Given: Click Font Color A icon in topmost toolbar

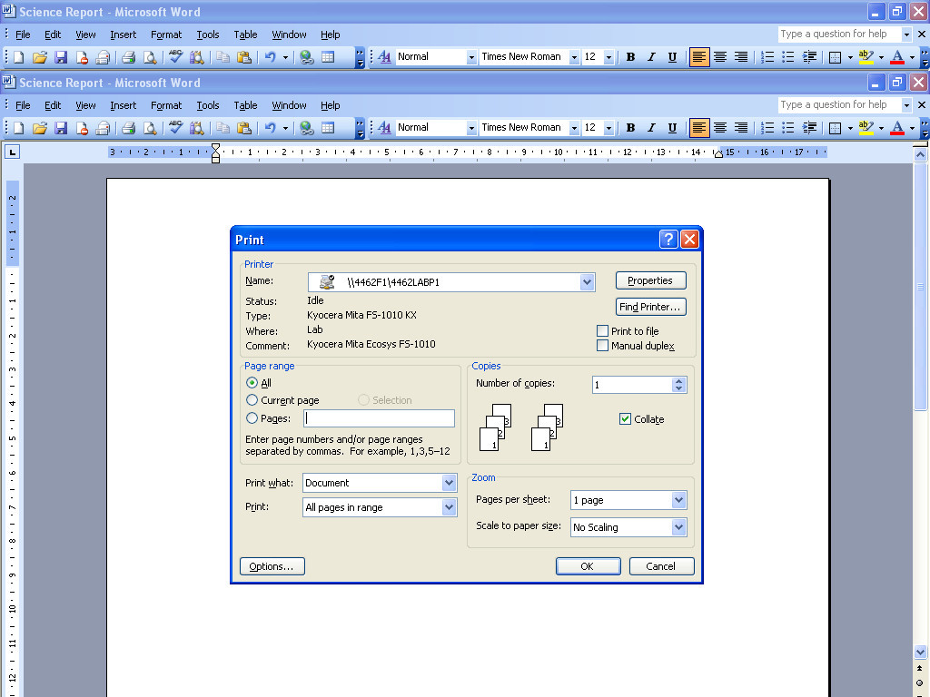Looking at the screenshot, I should (897, 57).
